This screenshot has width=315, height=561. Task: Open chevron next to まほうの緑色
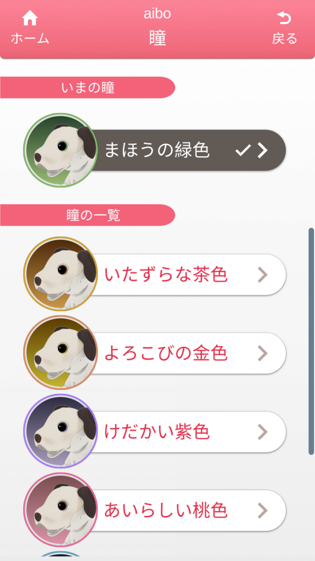tap(262, 150)
